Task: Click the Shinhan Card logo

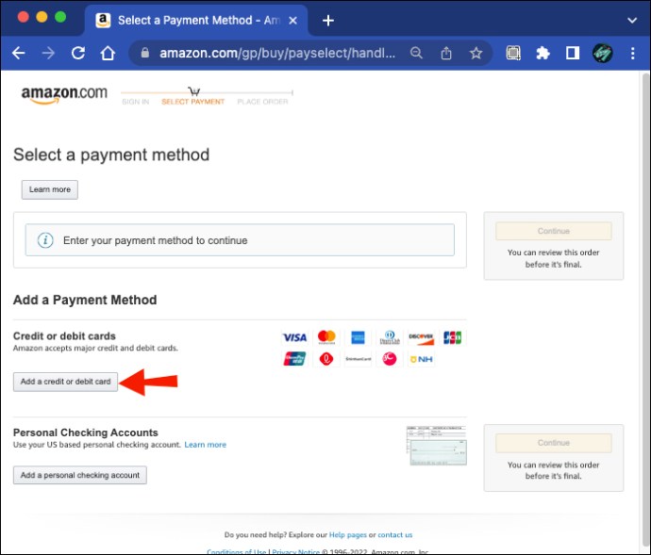Action: tap(358, 359)
